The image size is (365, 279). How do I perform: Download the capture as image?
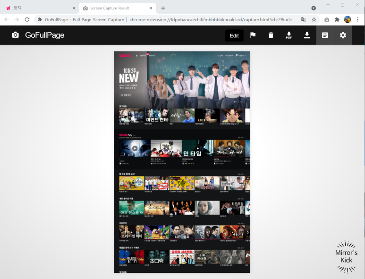tap(307, 35)
